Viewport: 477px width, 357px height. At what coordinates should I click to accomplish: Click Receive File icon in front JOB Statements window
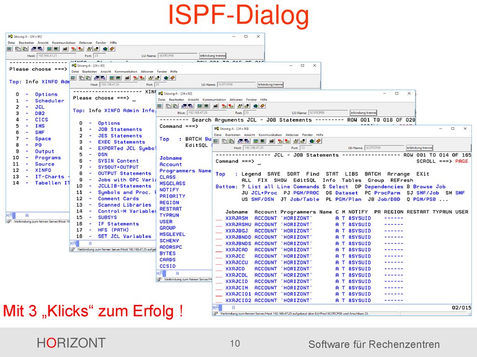pos(247,141)
